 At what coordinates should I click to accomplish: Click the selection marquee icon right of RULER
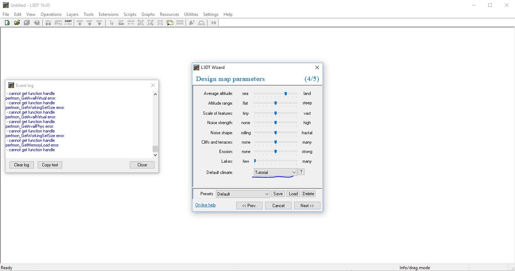(x=141, y=22)
